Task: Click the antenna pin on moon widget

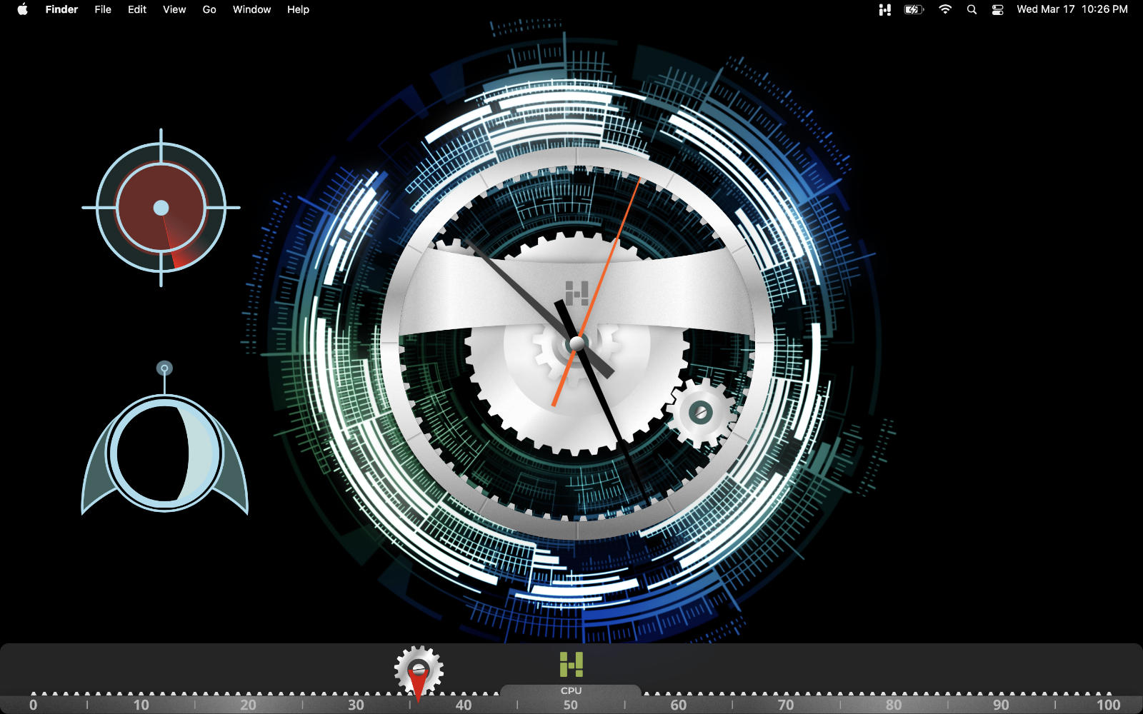Action: pos(165,368)
